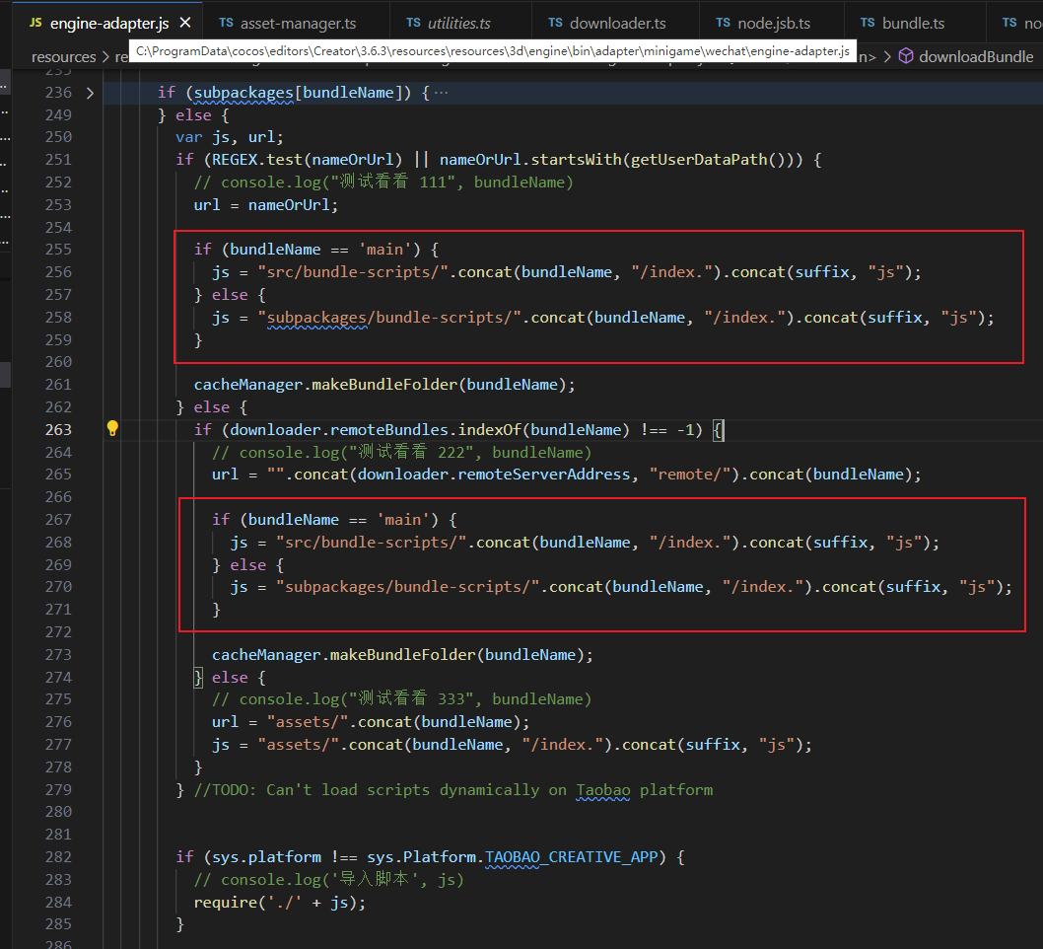The width and height of the screenshot is (1043, 949).
Task: Switch to the asset-manager.ts tab
Action: pyautogui.click(x=299, y=23)
